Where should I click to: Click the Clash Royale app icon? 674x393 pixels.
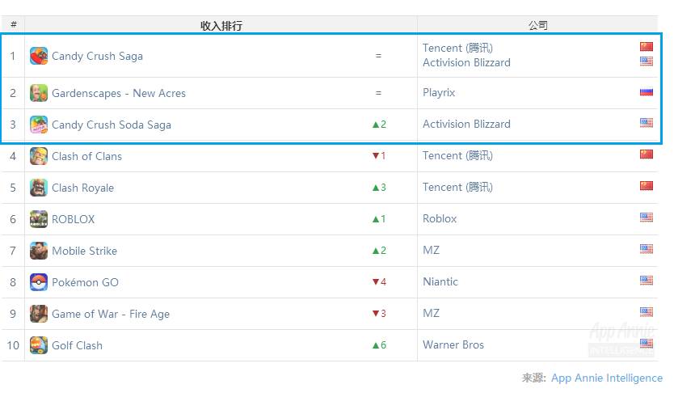coord(39,188)
